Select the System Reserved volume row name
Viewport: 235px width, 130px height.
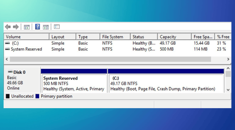(26, 49)
